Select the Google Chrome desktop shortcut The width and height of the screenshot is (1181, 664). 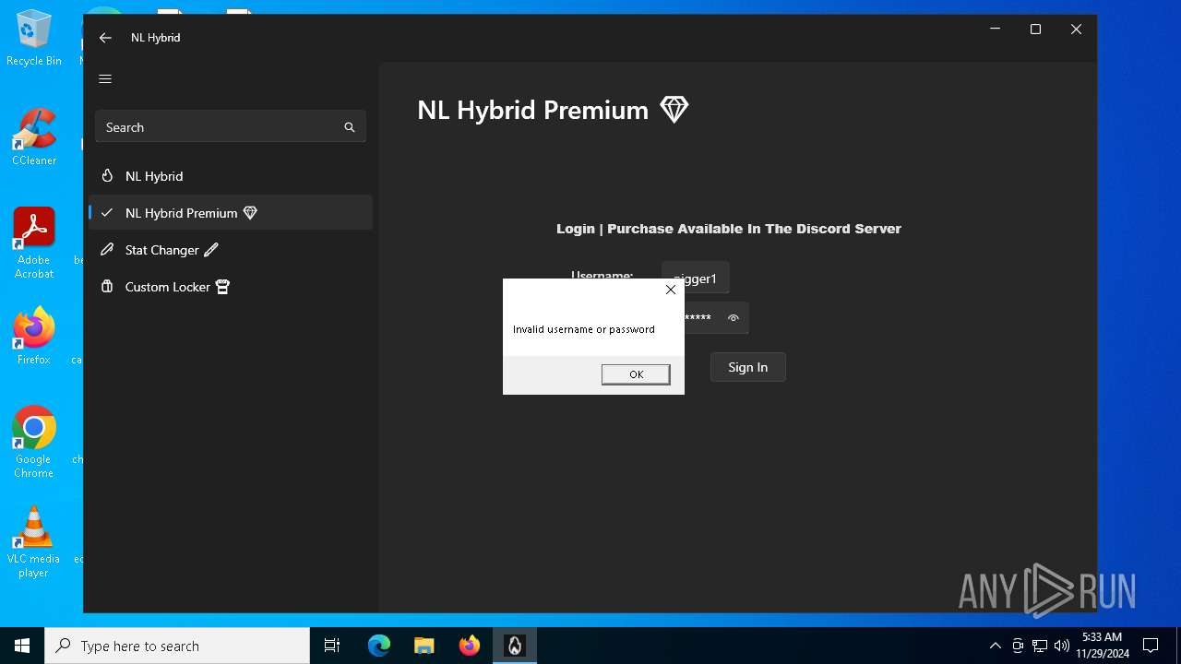(x=34, y=443)
